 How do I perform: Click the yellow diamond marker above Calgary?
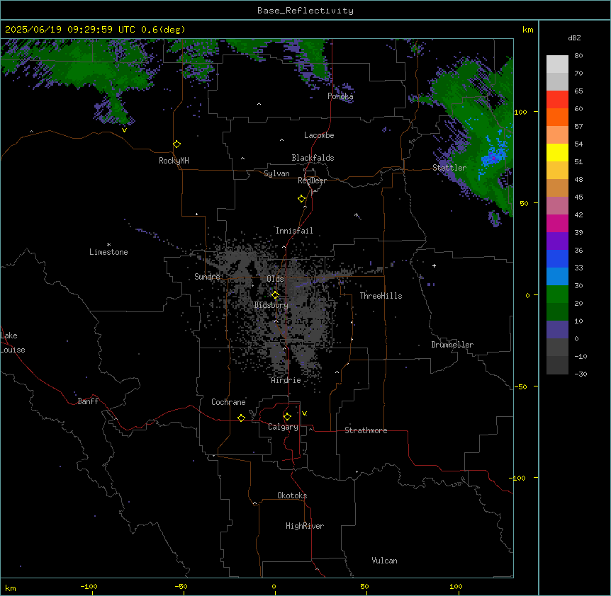(x=288, y=417)
